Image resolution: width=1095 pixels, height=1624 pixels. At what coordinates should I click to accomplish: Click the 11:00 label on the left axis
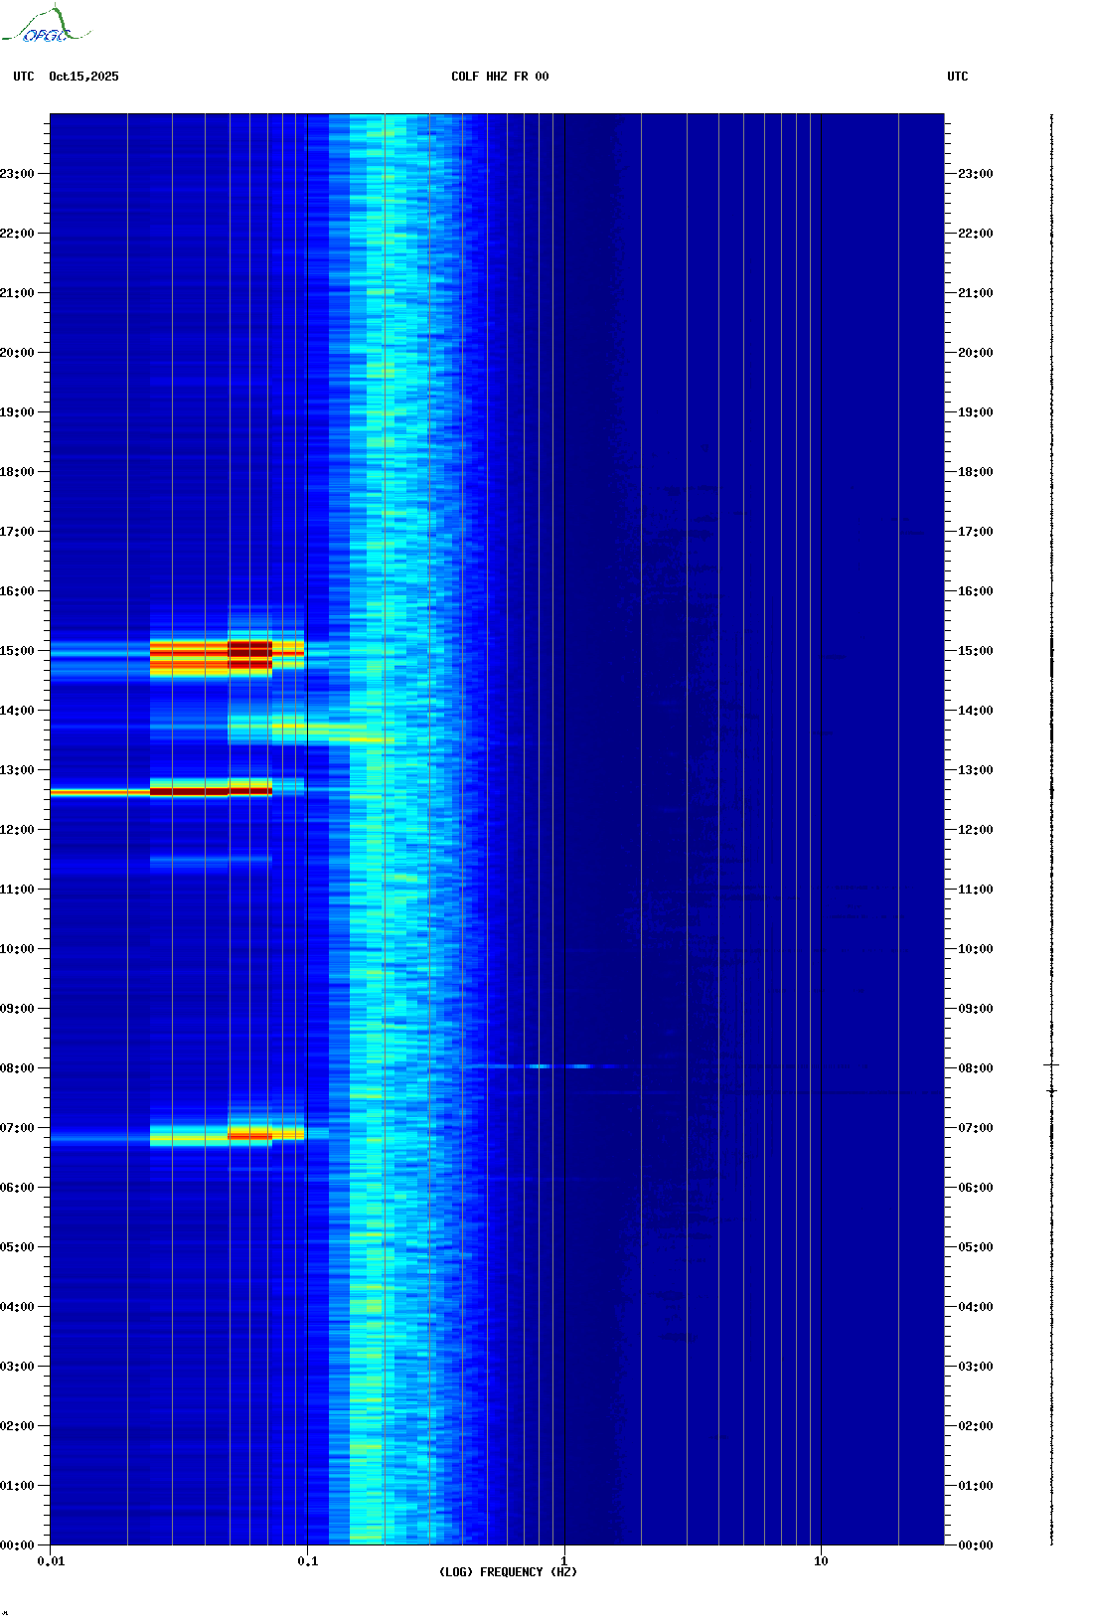tap(17, 890)
